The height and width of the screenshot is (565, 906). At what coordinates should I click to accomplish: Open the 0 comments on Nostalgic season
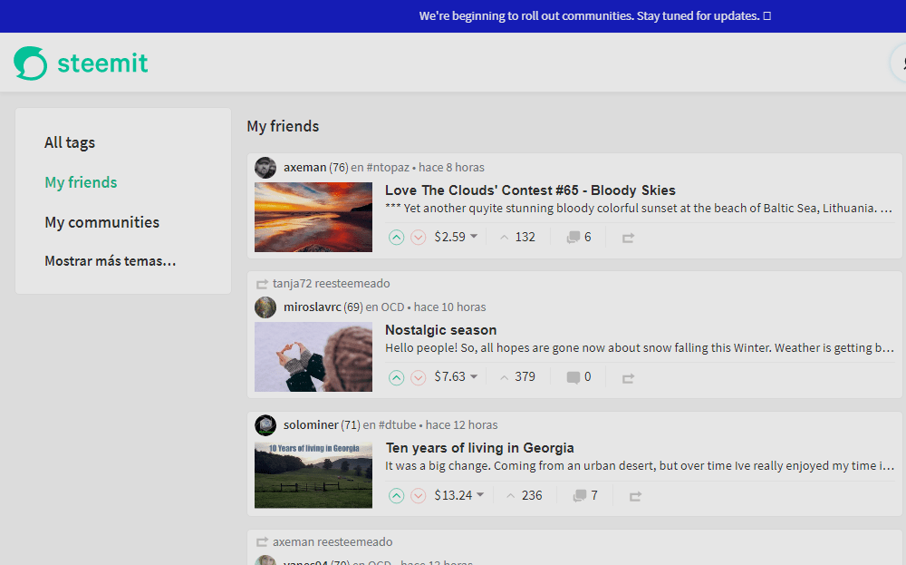point(579,377)
